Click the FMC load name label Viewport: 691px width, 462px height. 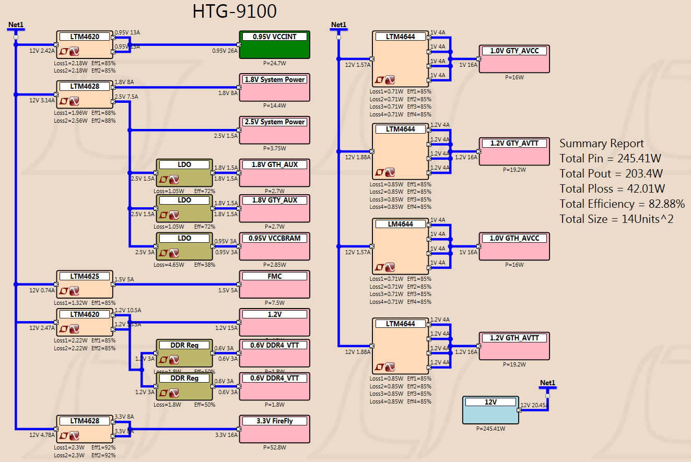[275, 276]
